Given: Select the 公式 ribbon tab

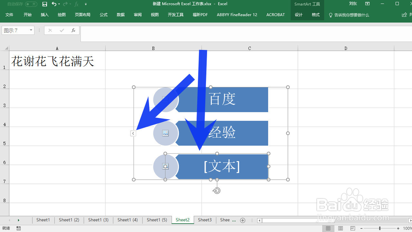Looking at the screenshot, I should pos(103,15).
